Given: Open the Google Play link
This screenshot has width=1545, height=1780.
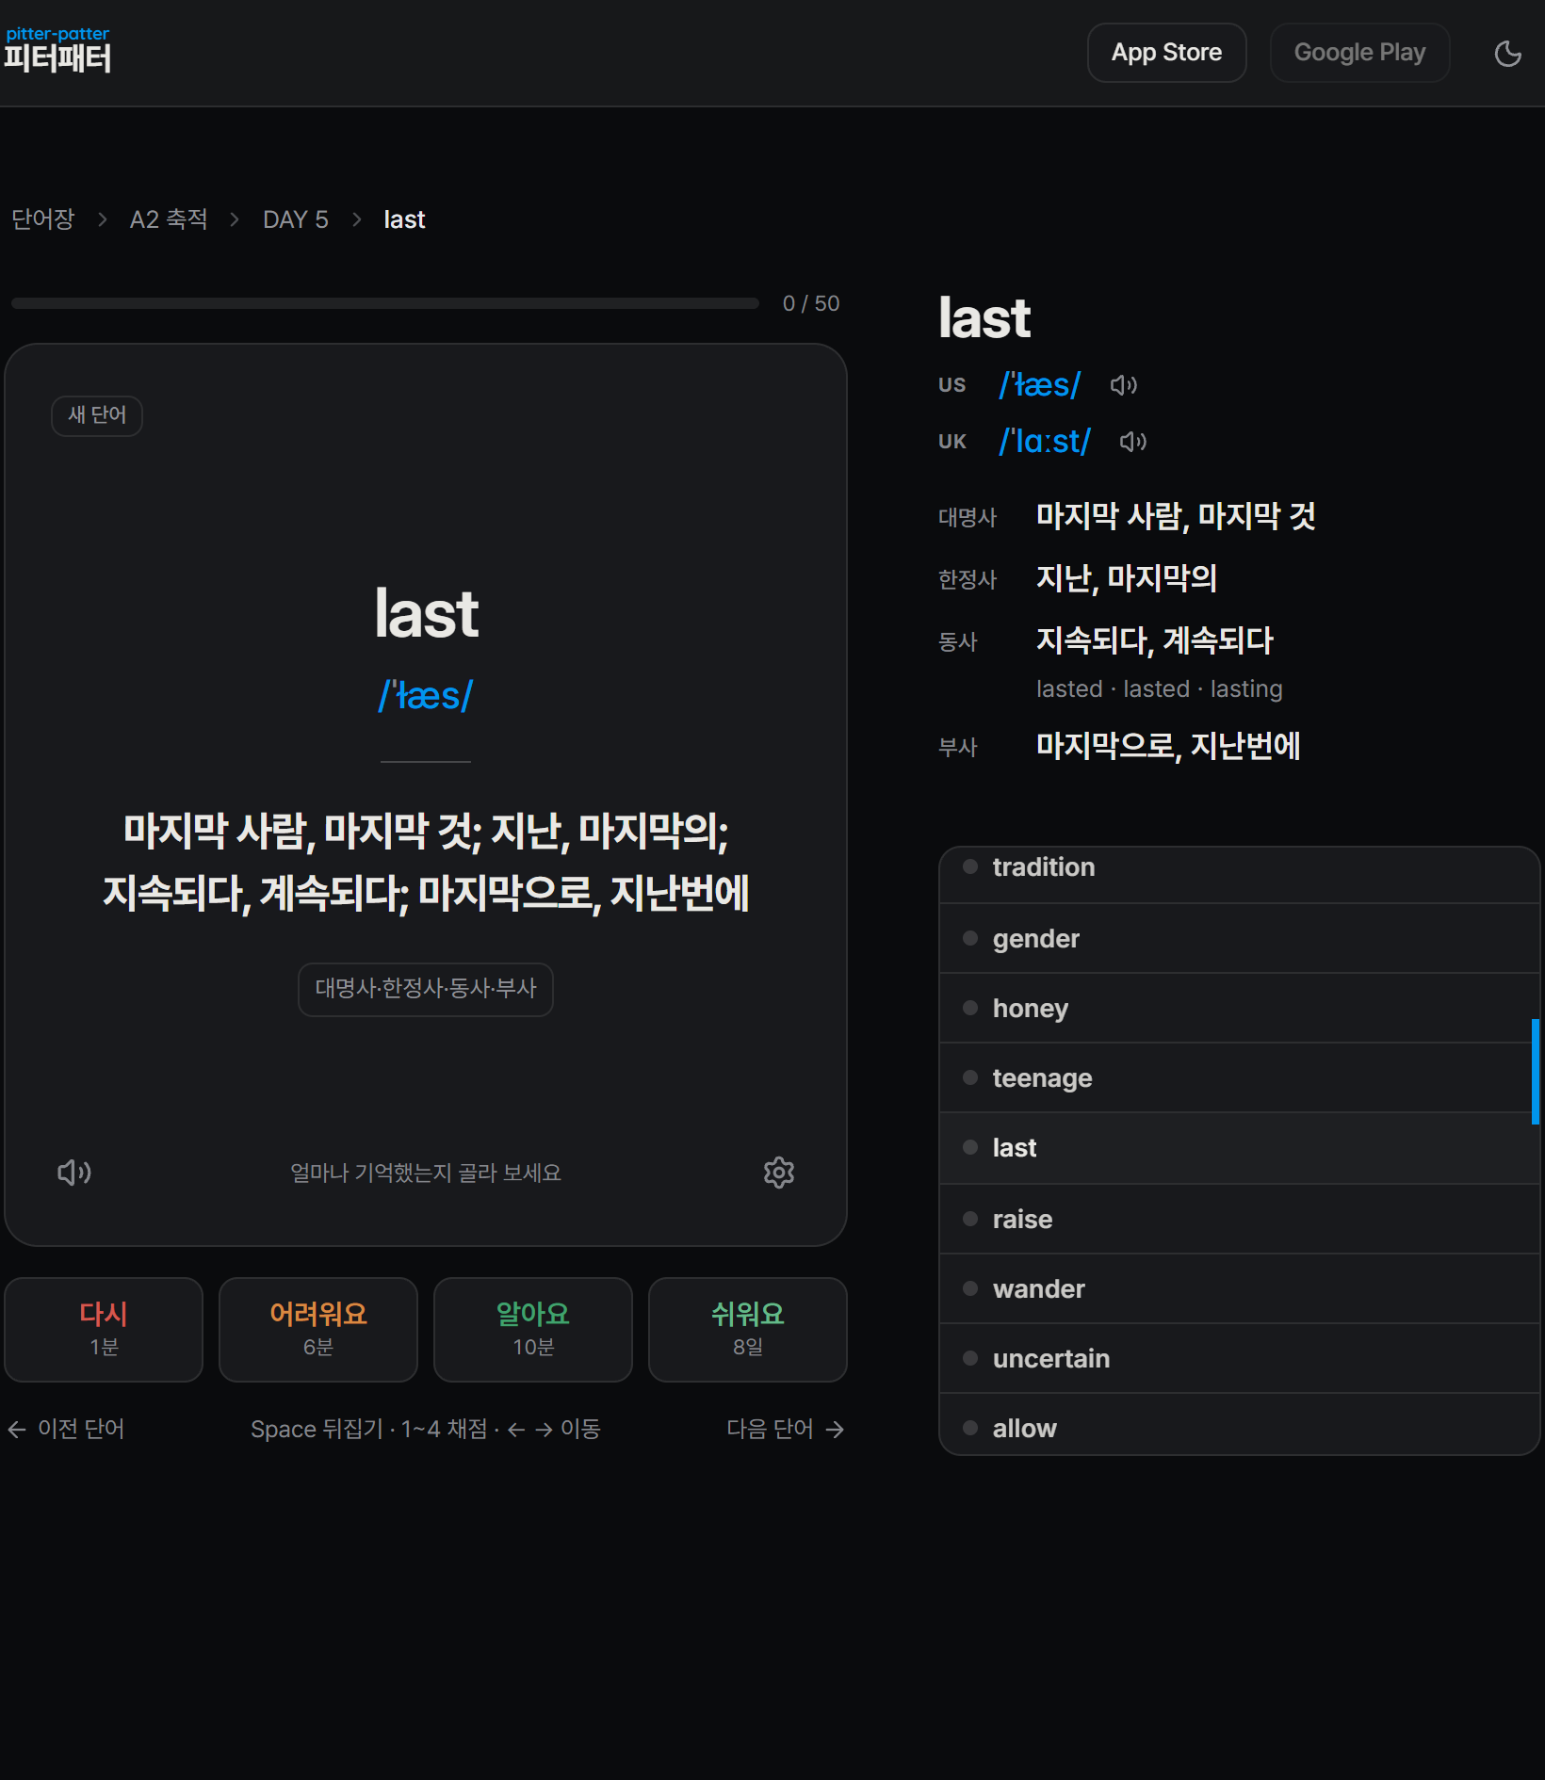Looking at the screenshot, I should click(1359, 53).
